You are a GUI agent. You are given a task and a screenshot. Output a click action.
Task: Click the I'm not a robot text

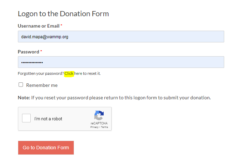coord(48,119)
